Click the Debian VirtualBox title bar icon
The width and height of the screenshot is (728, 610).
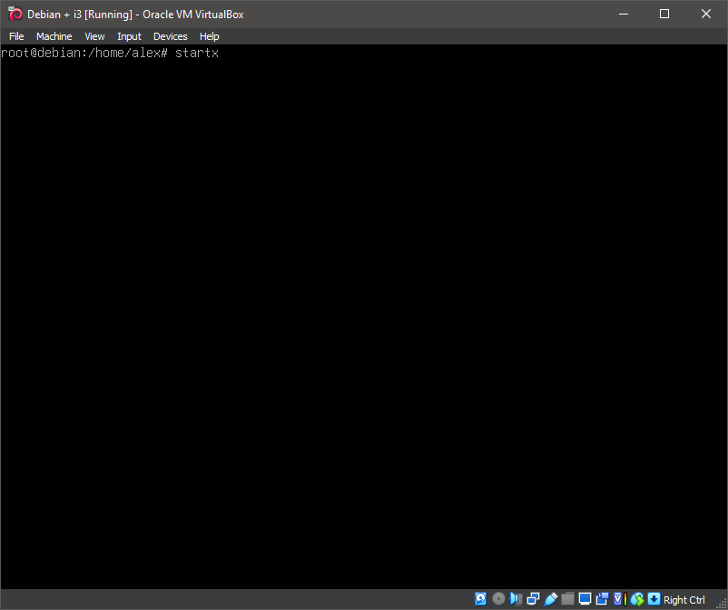click(15, 14)
